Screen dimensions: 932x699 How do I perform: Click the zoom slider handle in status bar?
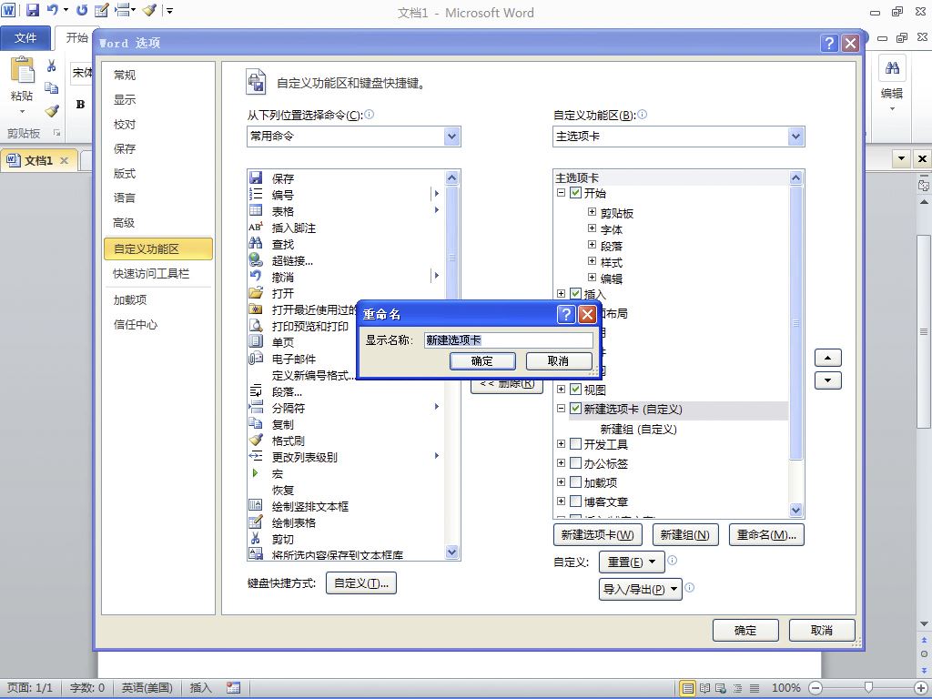pyautogui.click(x=868, y=688)
